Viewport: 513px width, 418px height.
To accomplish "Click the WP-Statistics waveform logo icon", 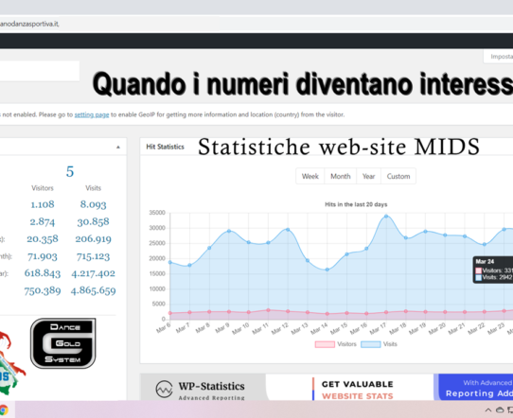I will (x=164, y=389).
